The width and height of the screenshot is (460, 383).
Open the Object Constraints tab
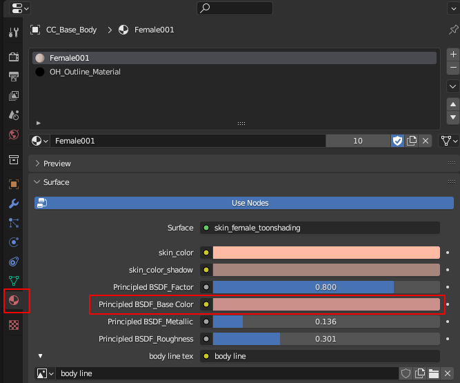coord(14,262)
